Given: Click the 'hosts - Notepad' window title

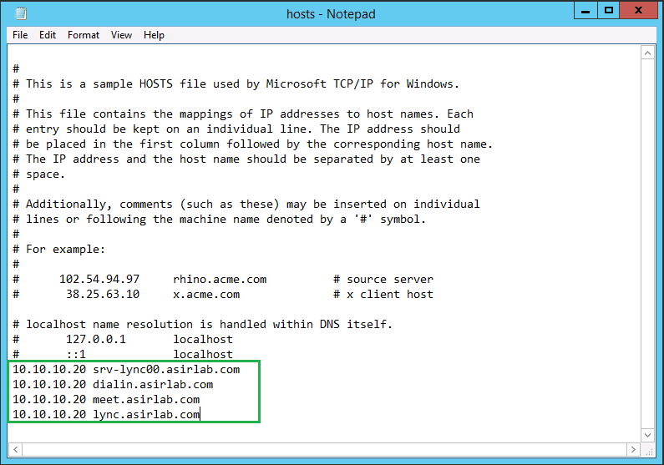Looking at the screenshot, I should click(x=331, y=14).
